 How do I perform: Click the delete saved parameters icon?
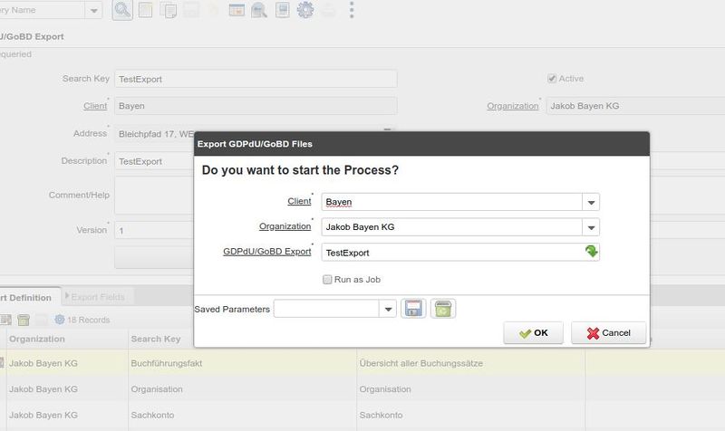point(442,309)
